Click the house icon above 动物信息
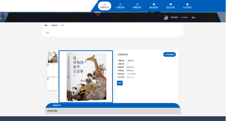The width and height of the screenshot is (226, 121). pyautogui.click(x=137, y=4)
